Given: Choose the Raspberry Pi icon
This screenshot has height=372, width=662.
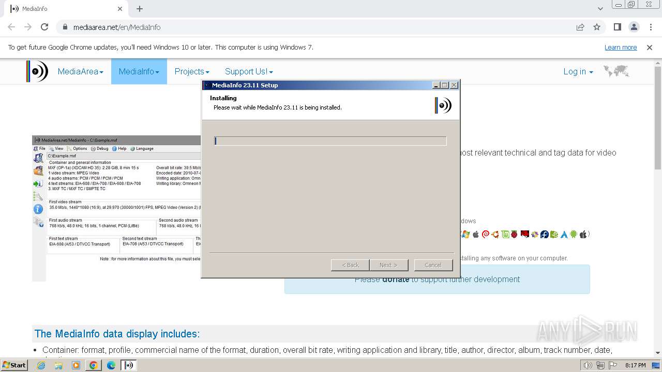Looking at the screenshot, I should pos(514,234).
